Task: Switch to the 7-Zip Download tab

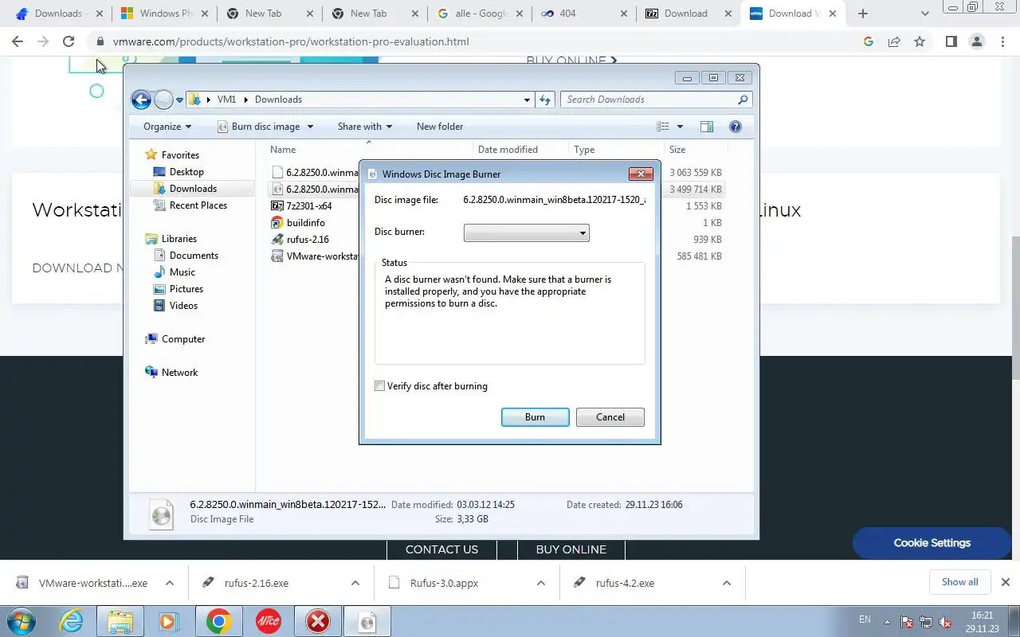Action: pyautogui.click(x=688, y=14)
